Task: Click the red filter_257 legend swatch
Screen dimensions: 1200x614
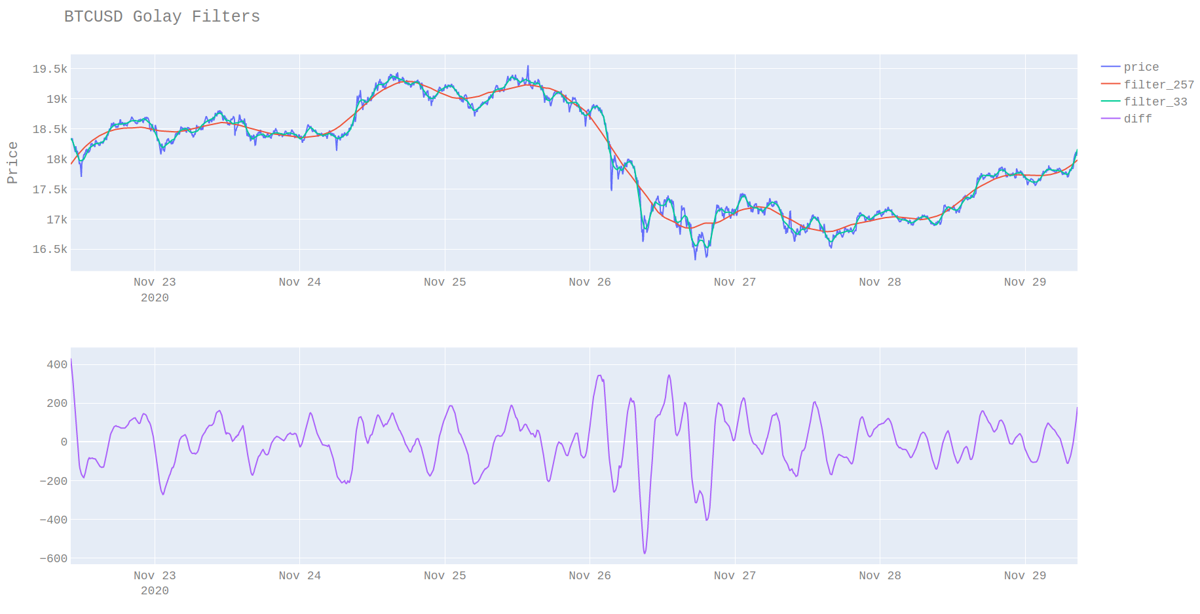Action: tap(1111, 84)
